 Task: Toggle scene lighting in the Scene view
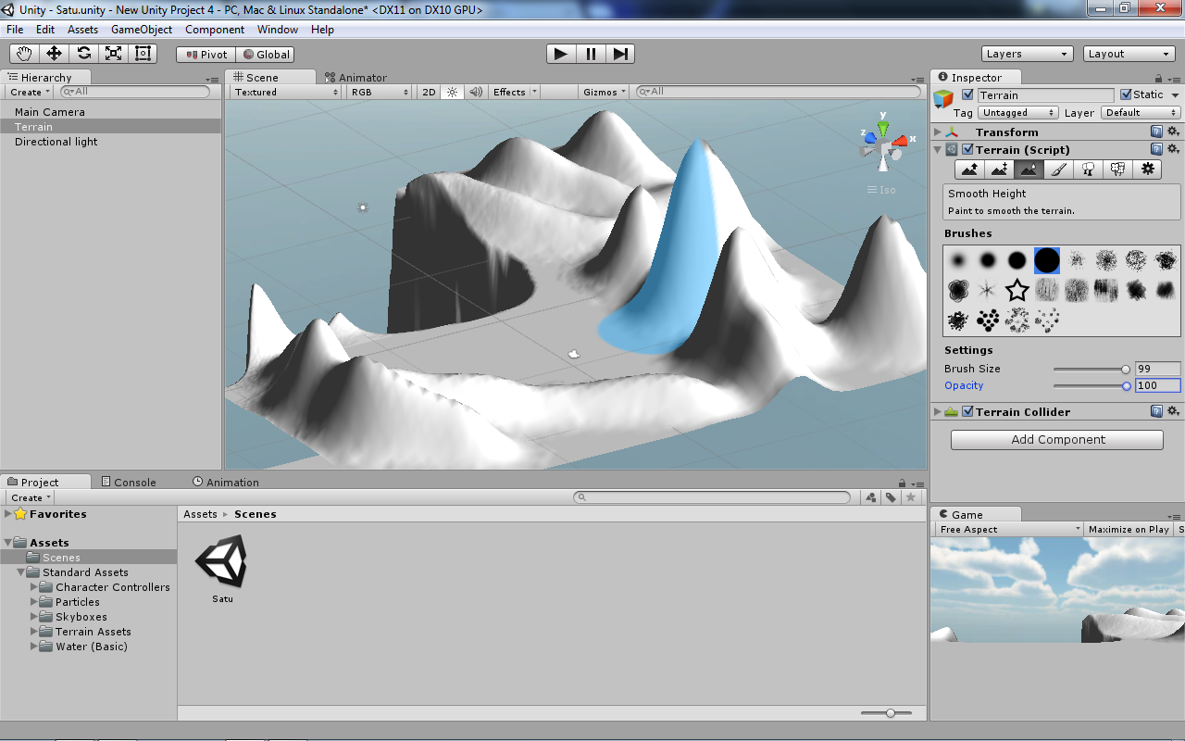(x=451, y=92)
